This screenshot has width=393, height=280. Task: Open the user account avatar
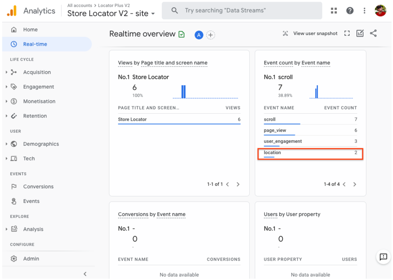pyautogui.click(x=380, y=11)
